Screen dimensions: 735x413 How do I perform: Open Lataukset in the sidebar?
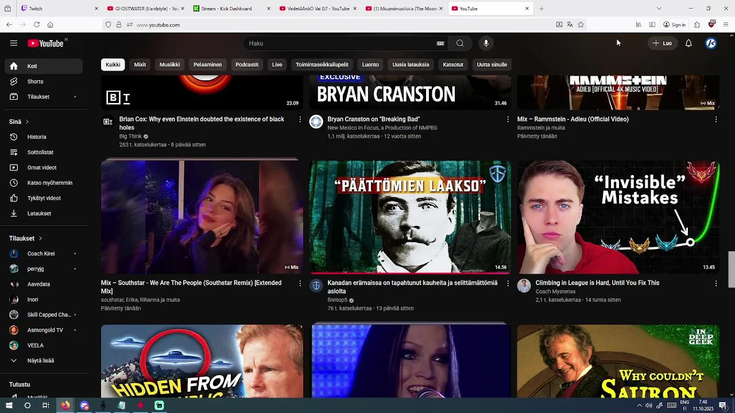[44, 213]
